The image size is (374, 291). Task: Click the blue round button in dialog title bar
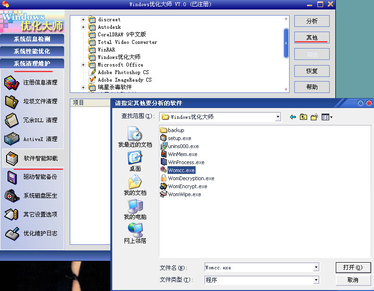(x=360, y=103)
